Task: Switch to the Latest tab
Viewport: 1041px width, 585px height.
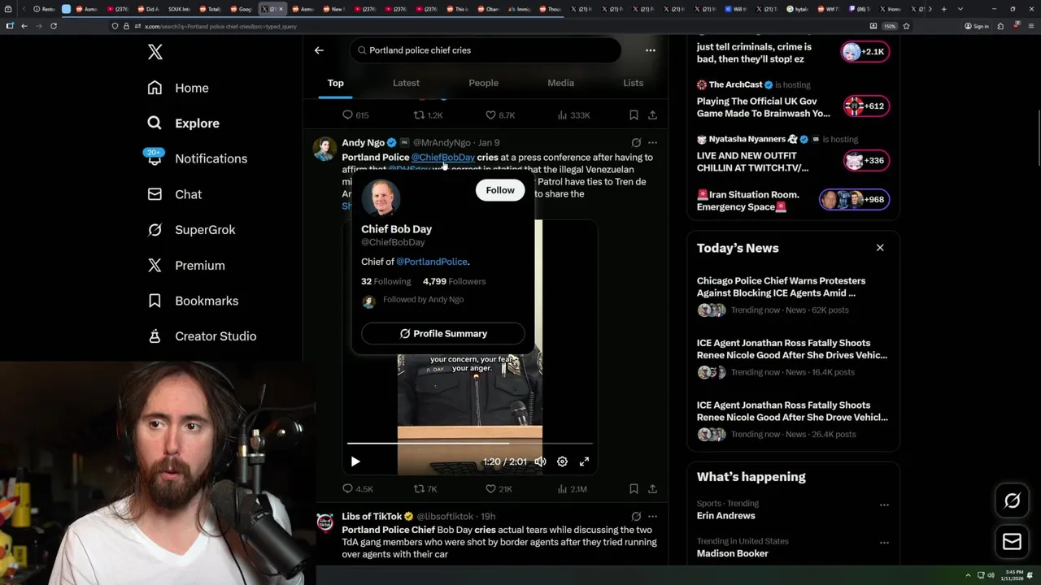Action: [406, 83]
